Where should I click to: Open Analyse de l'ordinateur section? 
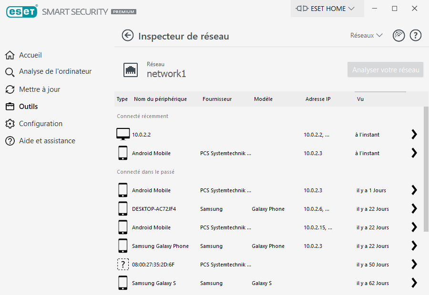click(x=55, y=71)
